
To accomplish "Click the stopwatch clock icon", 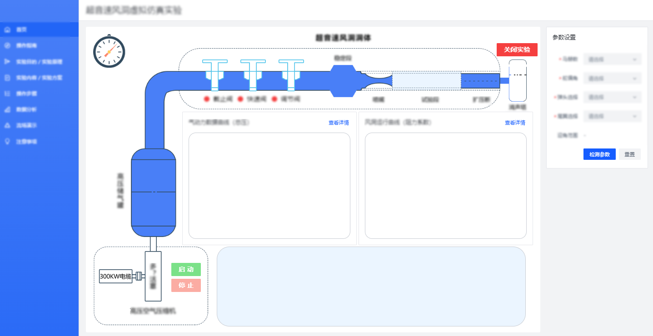I will (x=109, y=51).
